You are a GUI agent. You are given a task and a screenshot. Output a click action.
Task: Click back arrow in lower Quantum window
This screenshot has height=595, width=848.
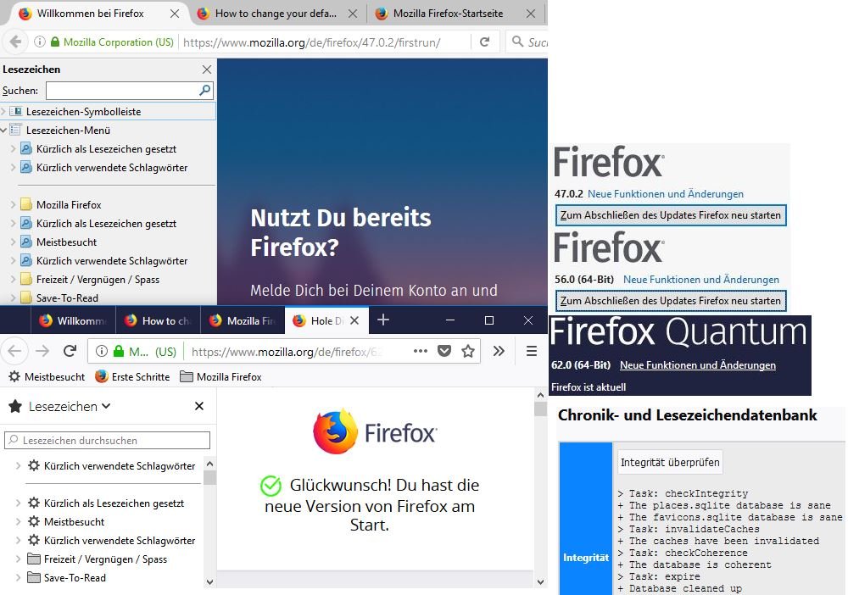click(x=15, y=351)
